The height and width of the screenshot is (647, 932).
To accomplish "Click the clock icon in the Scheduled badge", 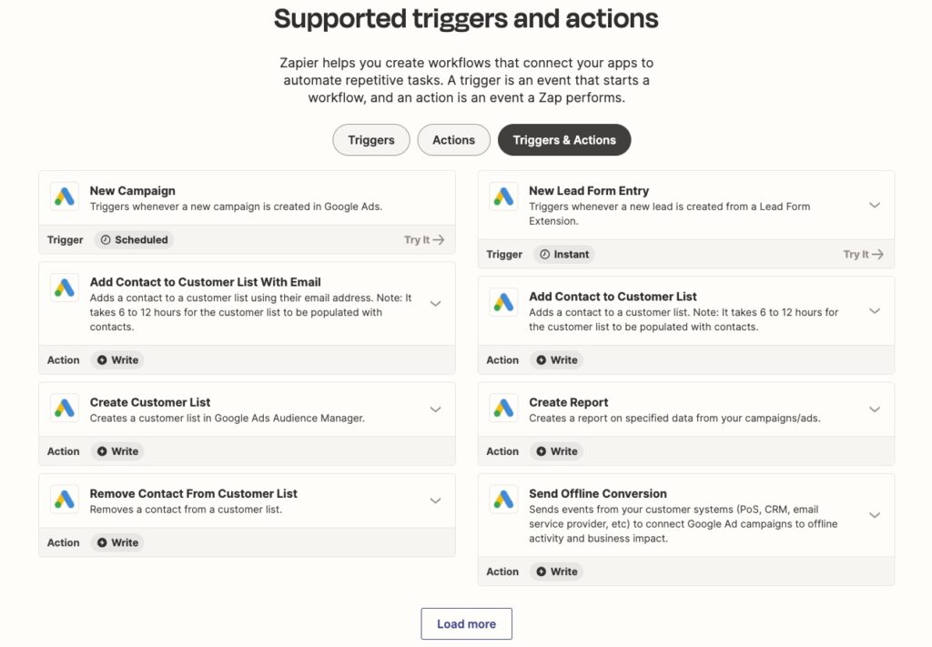I will click(106, 240).
